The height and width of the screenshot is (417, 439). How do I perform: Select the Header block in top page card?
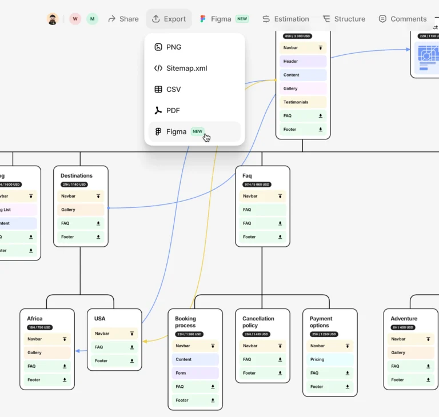click(x=303, y=61)
